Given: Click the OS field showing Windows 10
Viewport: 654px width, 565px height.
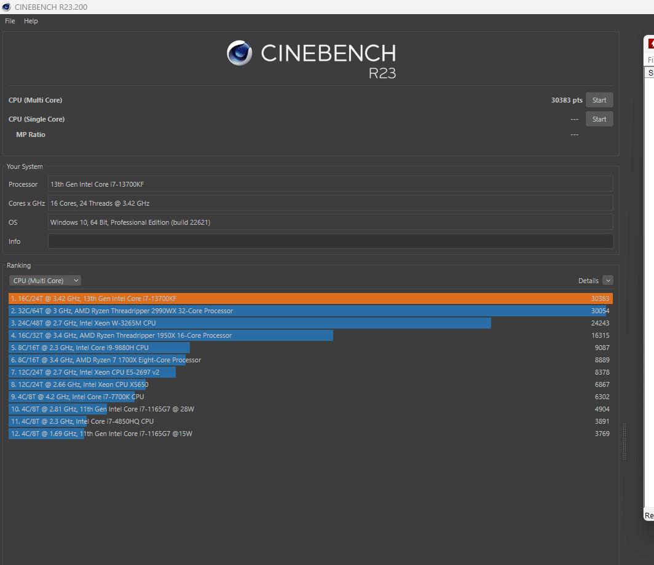Looking at the screenshot, I should tap(331, 222).
